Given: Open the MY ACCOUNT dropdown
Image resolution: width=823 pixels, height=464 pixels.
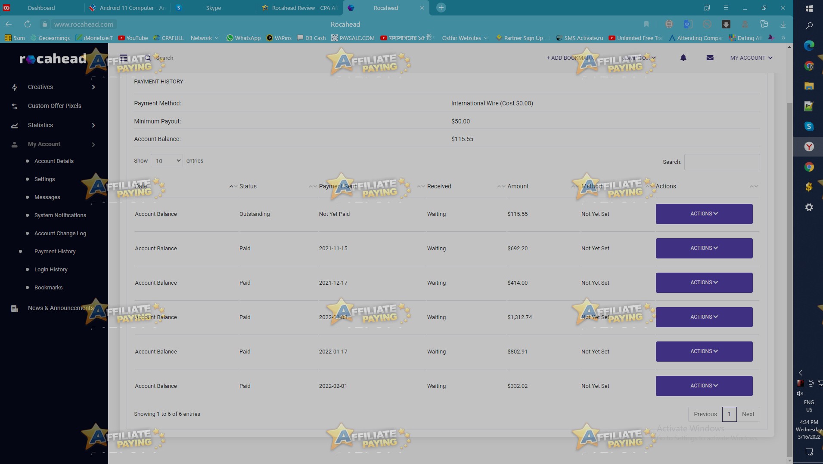Looking at the screenshot, I should tap(751, 58).
